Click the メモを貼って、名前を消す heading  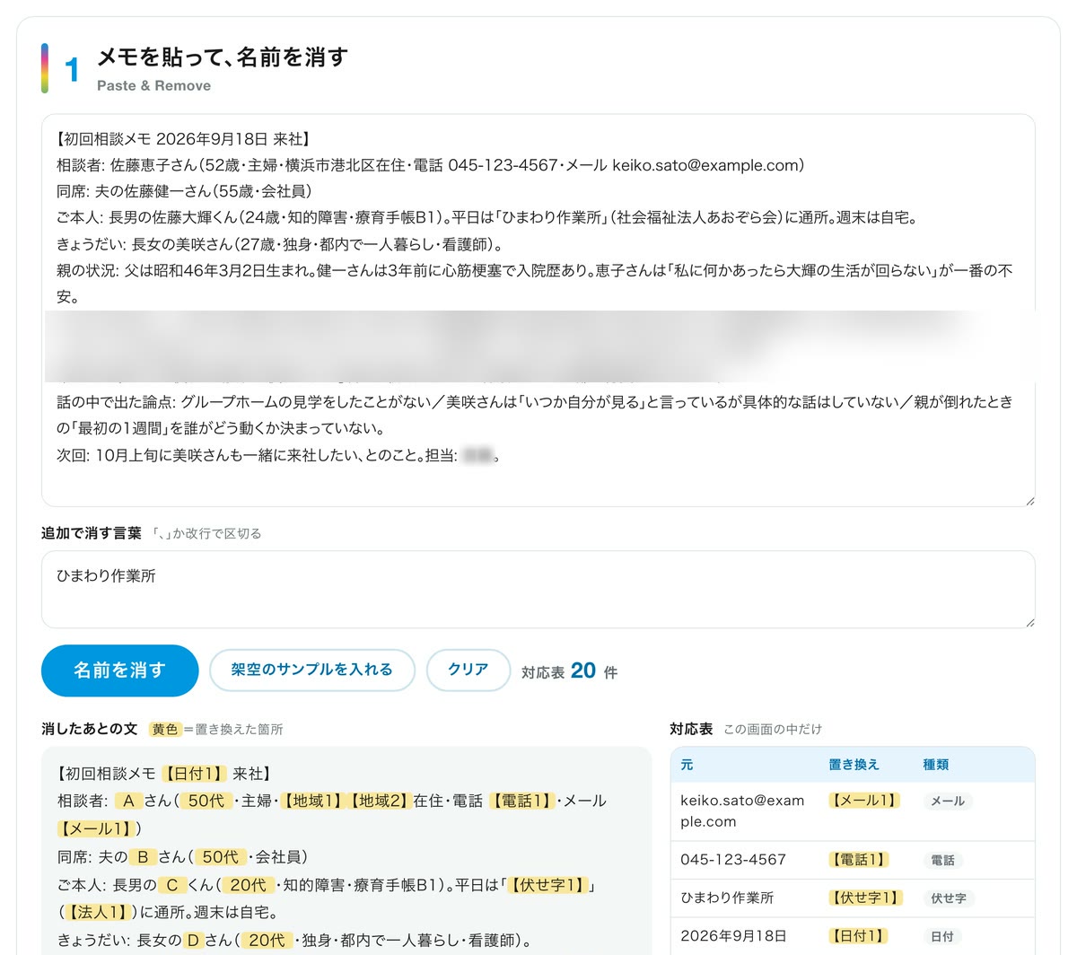223,57
